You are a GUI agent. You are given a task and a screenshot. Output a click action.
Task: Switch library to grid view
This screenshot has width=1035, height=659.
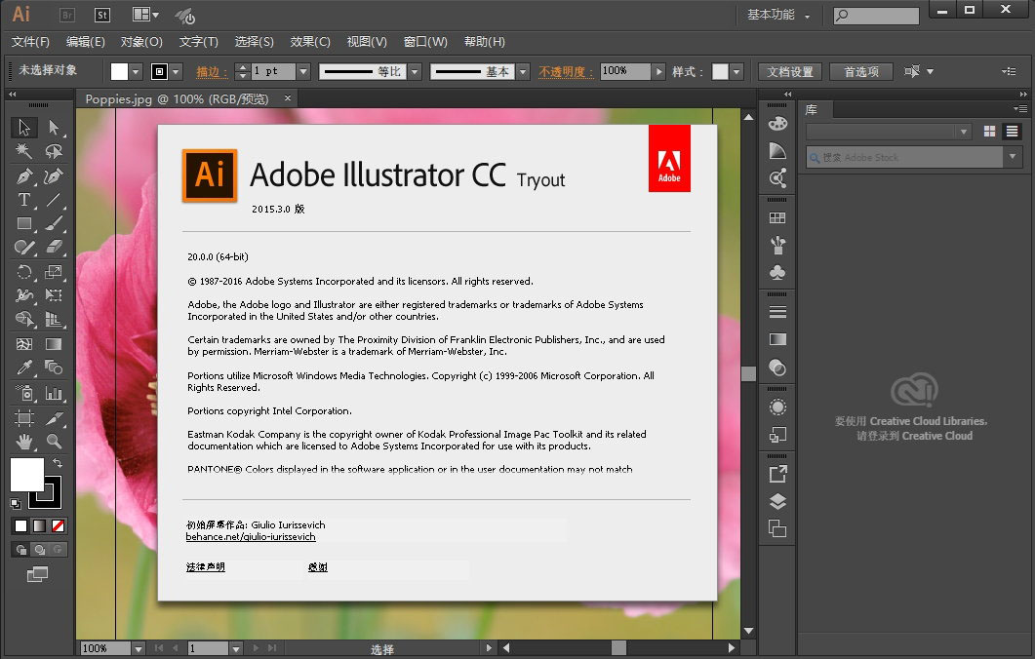[989, 132]
